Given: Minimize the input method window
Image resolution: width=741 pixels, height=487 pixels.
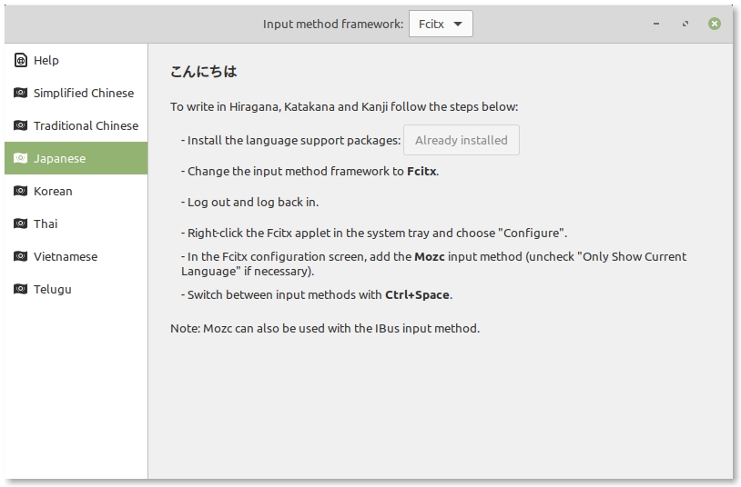Looking at the screenshot, I should coord(656,24).
